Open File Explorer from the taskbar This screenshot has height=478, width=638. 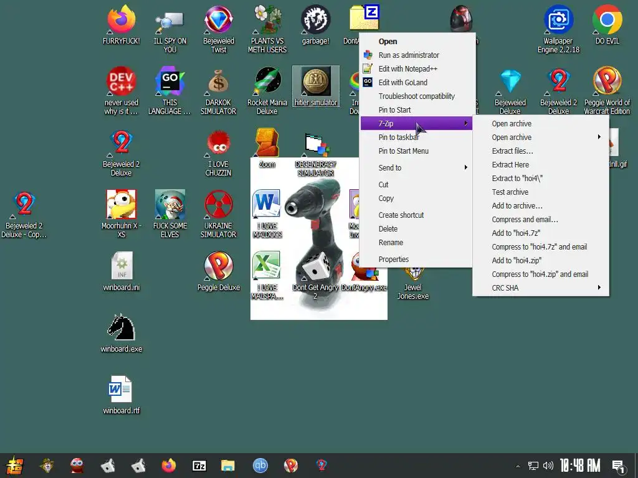(x=228, y=466)
